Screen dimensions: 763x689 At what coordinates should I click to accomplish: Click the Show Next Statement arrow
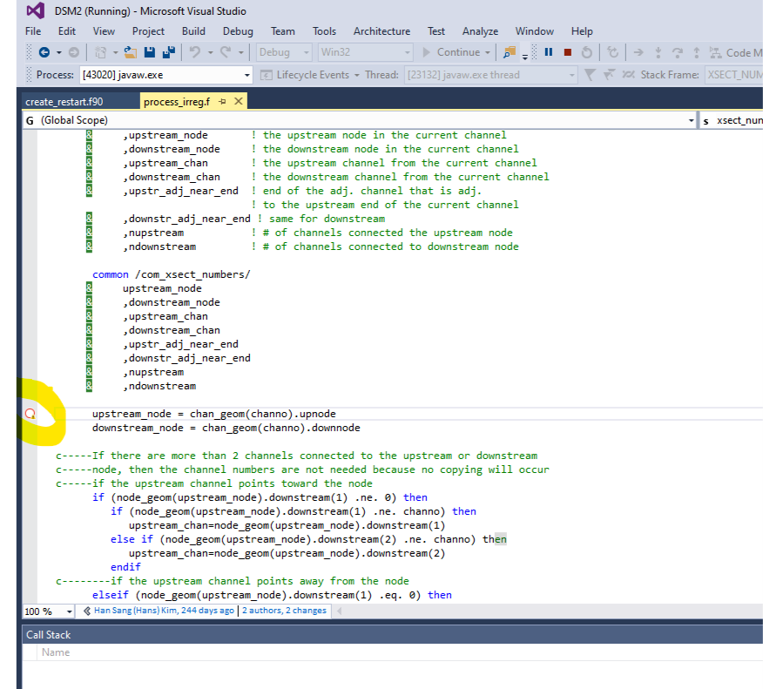[638, 52]
